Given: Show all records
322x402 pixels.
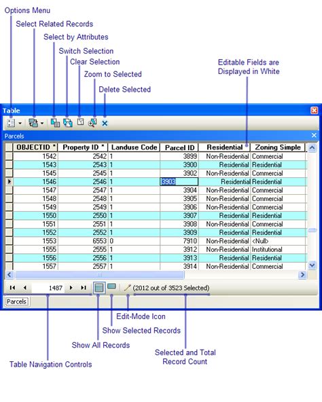Looking at the screenshot, I should (99, 288).
